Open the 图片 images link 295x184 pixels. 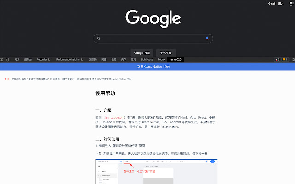click(281, 4)
